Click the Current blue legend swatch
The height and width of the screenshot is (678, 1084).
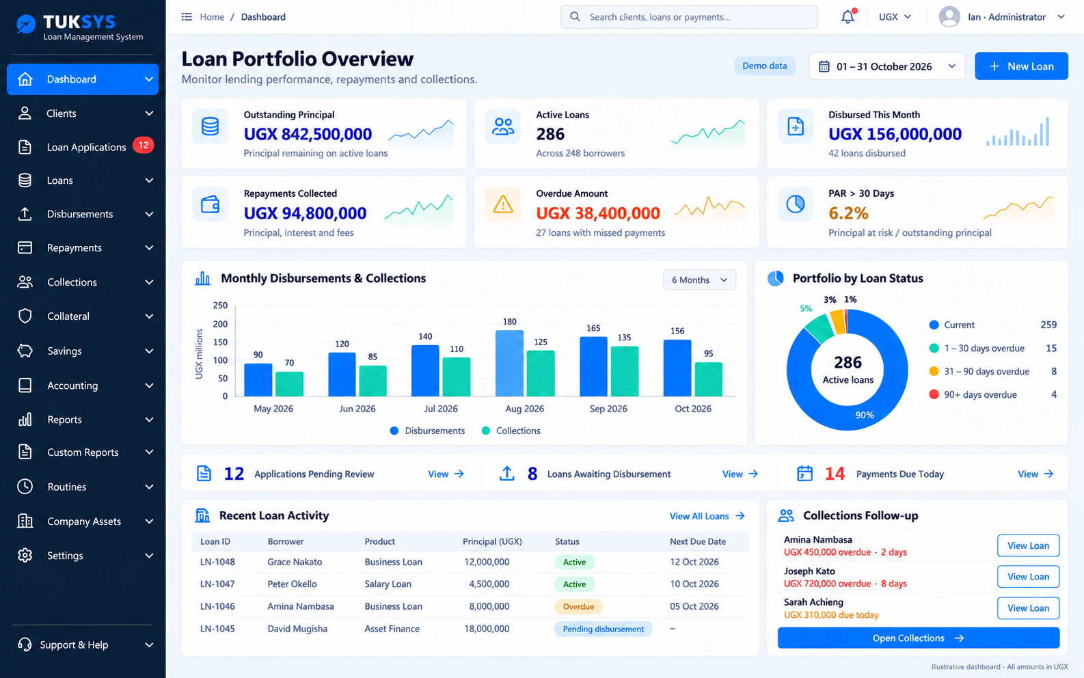pyautogui.click(x=934, y=325)
